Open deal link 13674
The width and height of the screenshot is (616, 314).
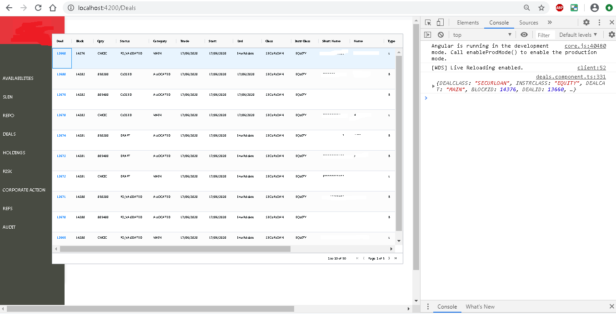pos(61,135)
